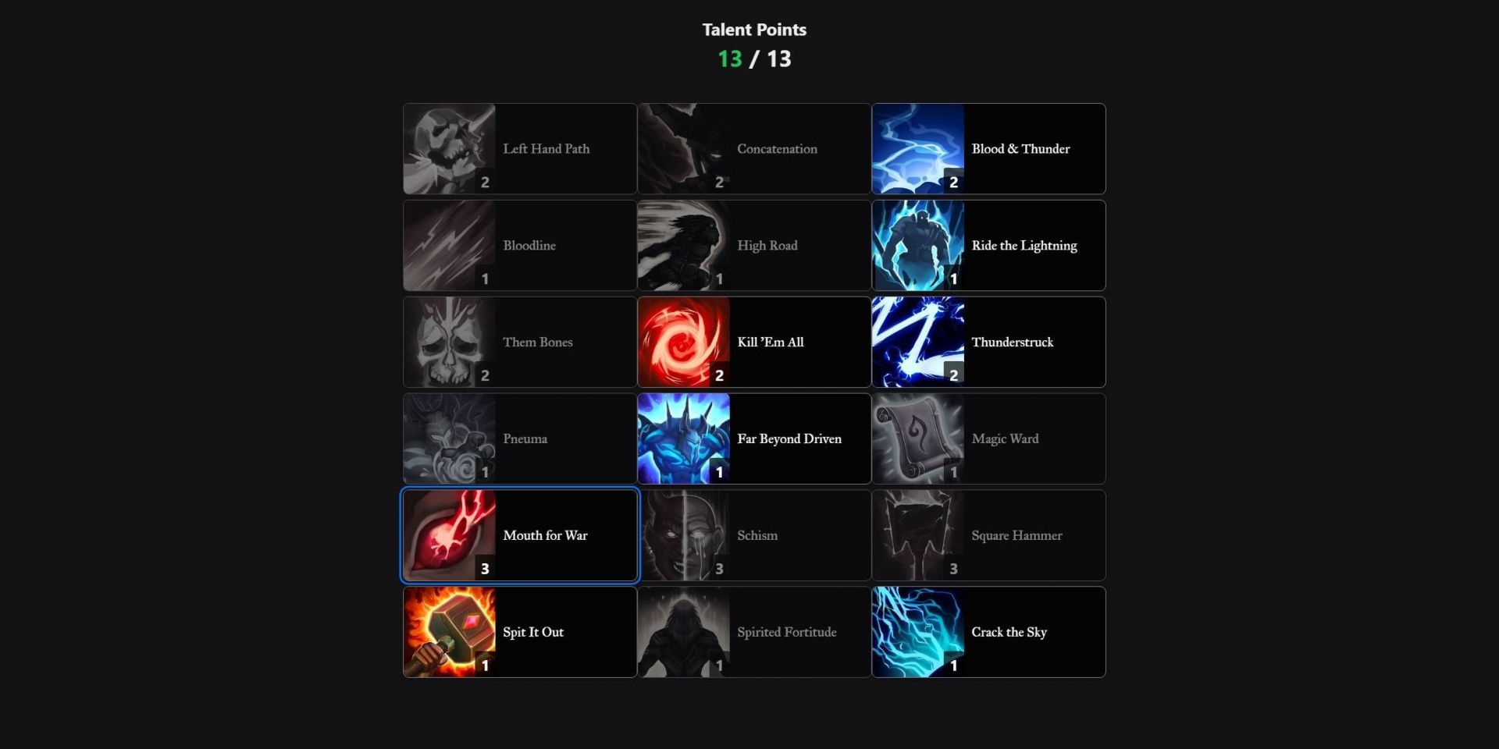The height and width of the screenshot is (749, 1499).
Task: Click the Spit It Out flaming hammer icon
Action: pos(449,633)
